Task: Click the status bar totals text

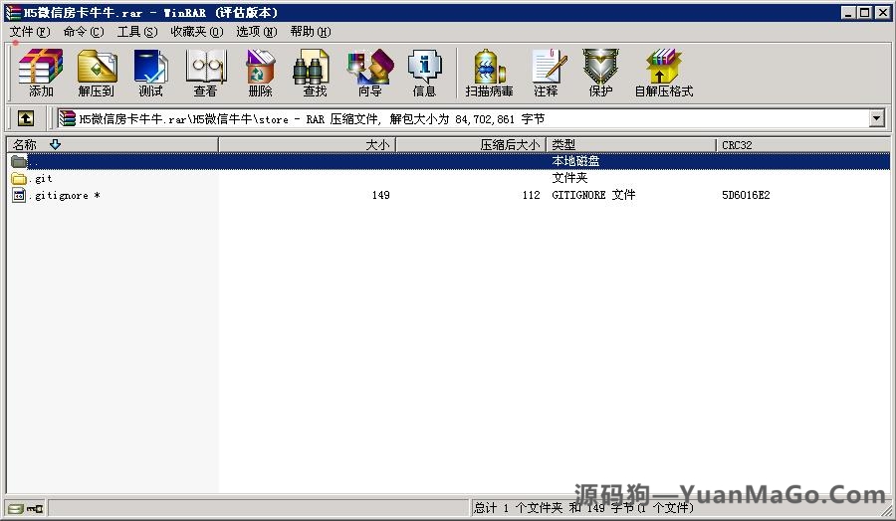Action: point(582,507)
